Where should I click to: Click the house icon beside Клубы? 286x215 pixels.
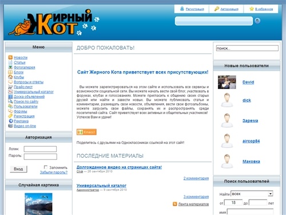click(x=10, y=77)
